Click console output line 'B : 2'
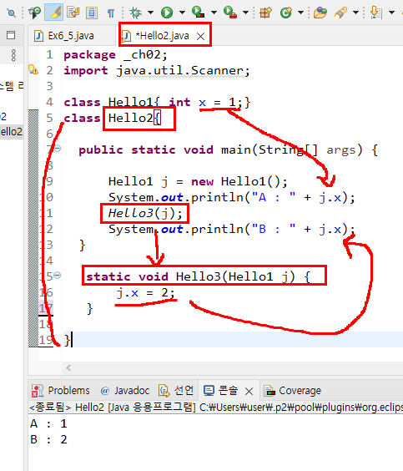The image size is (403, 471). coord(48,439)
